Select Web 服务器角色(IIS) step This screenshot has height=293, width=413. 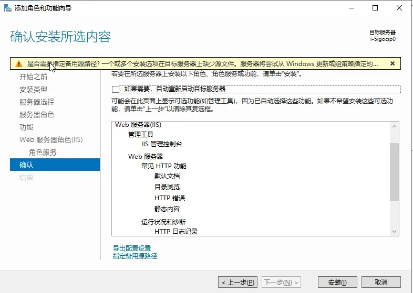[51, 139]
